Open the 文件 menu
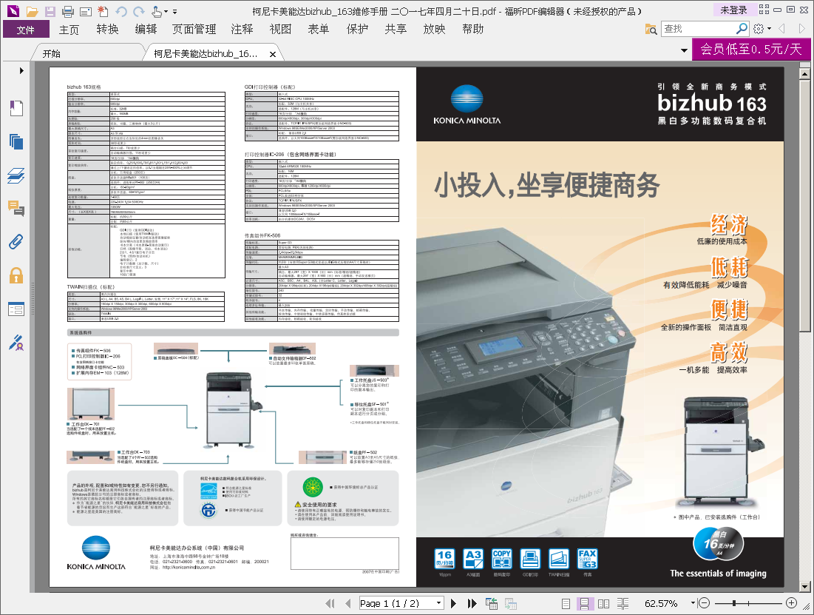Screen dimensions: 814x615 point(26,30)
